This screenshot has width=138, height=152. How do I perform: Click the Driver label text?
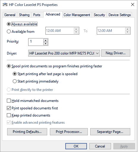click(12, 53)
